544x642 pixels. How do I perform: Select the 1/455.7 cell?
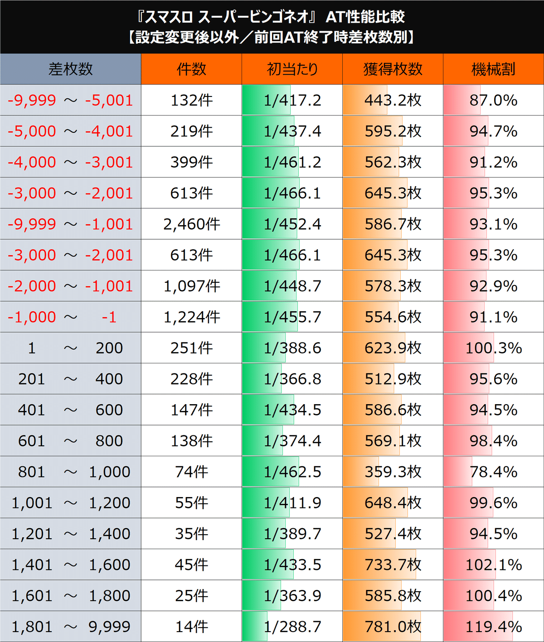coord(292,317)
